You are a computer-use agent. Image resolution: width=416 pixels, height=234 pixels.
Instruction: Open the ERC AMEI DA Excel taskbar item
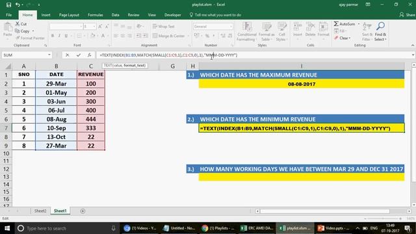point(257,228)
